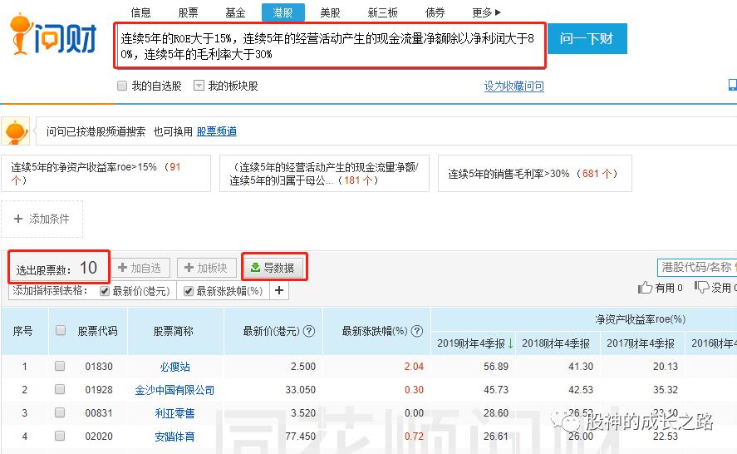Viewport: 737px width, 454px height.
Task: Open the 安踏体育 stock link
Action: (x=174, y=437)
